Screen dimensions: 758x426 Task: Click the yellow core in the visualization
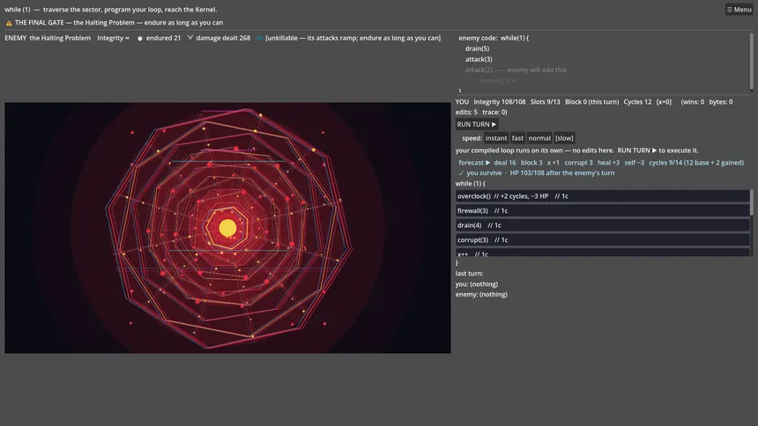[227, 228]
